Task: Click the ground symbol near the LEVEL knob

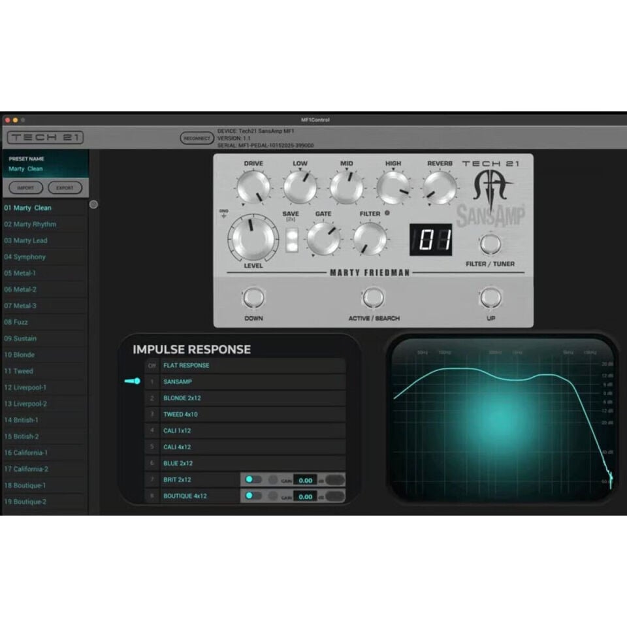Action: click(x=223, y=214)
